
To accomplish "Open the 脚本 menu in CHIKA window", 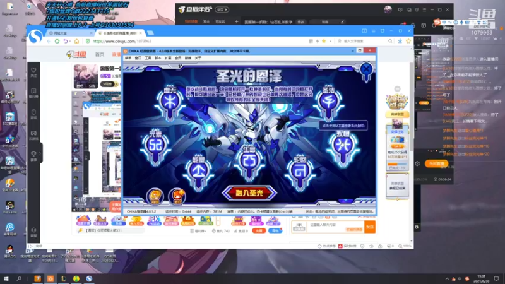I will tap(158, 58).
